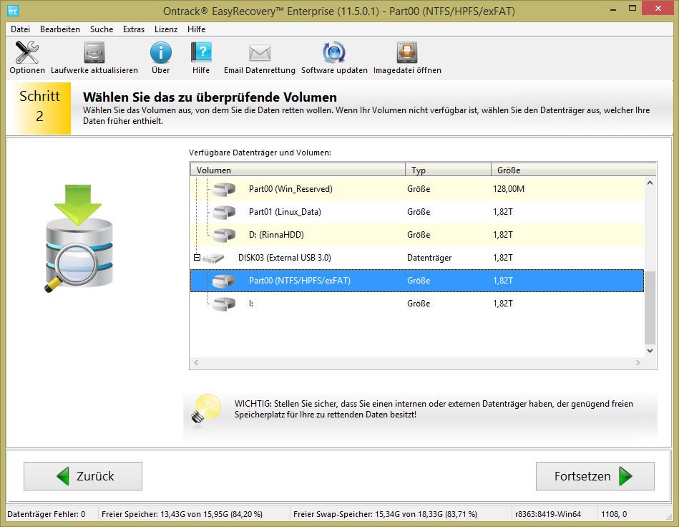Screen dimensions: 679x527
Task: Click the Freier Swap-Speicher status bar entry
Action: click(385, 514)
